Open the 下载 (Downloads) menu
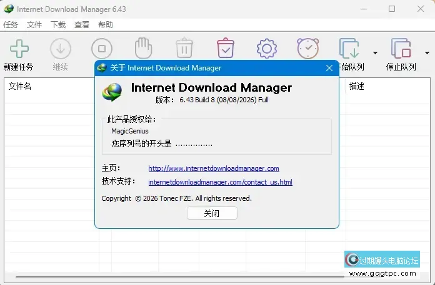 coord(58,25)
